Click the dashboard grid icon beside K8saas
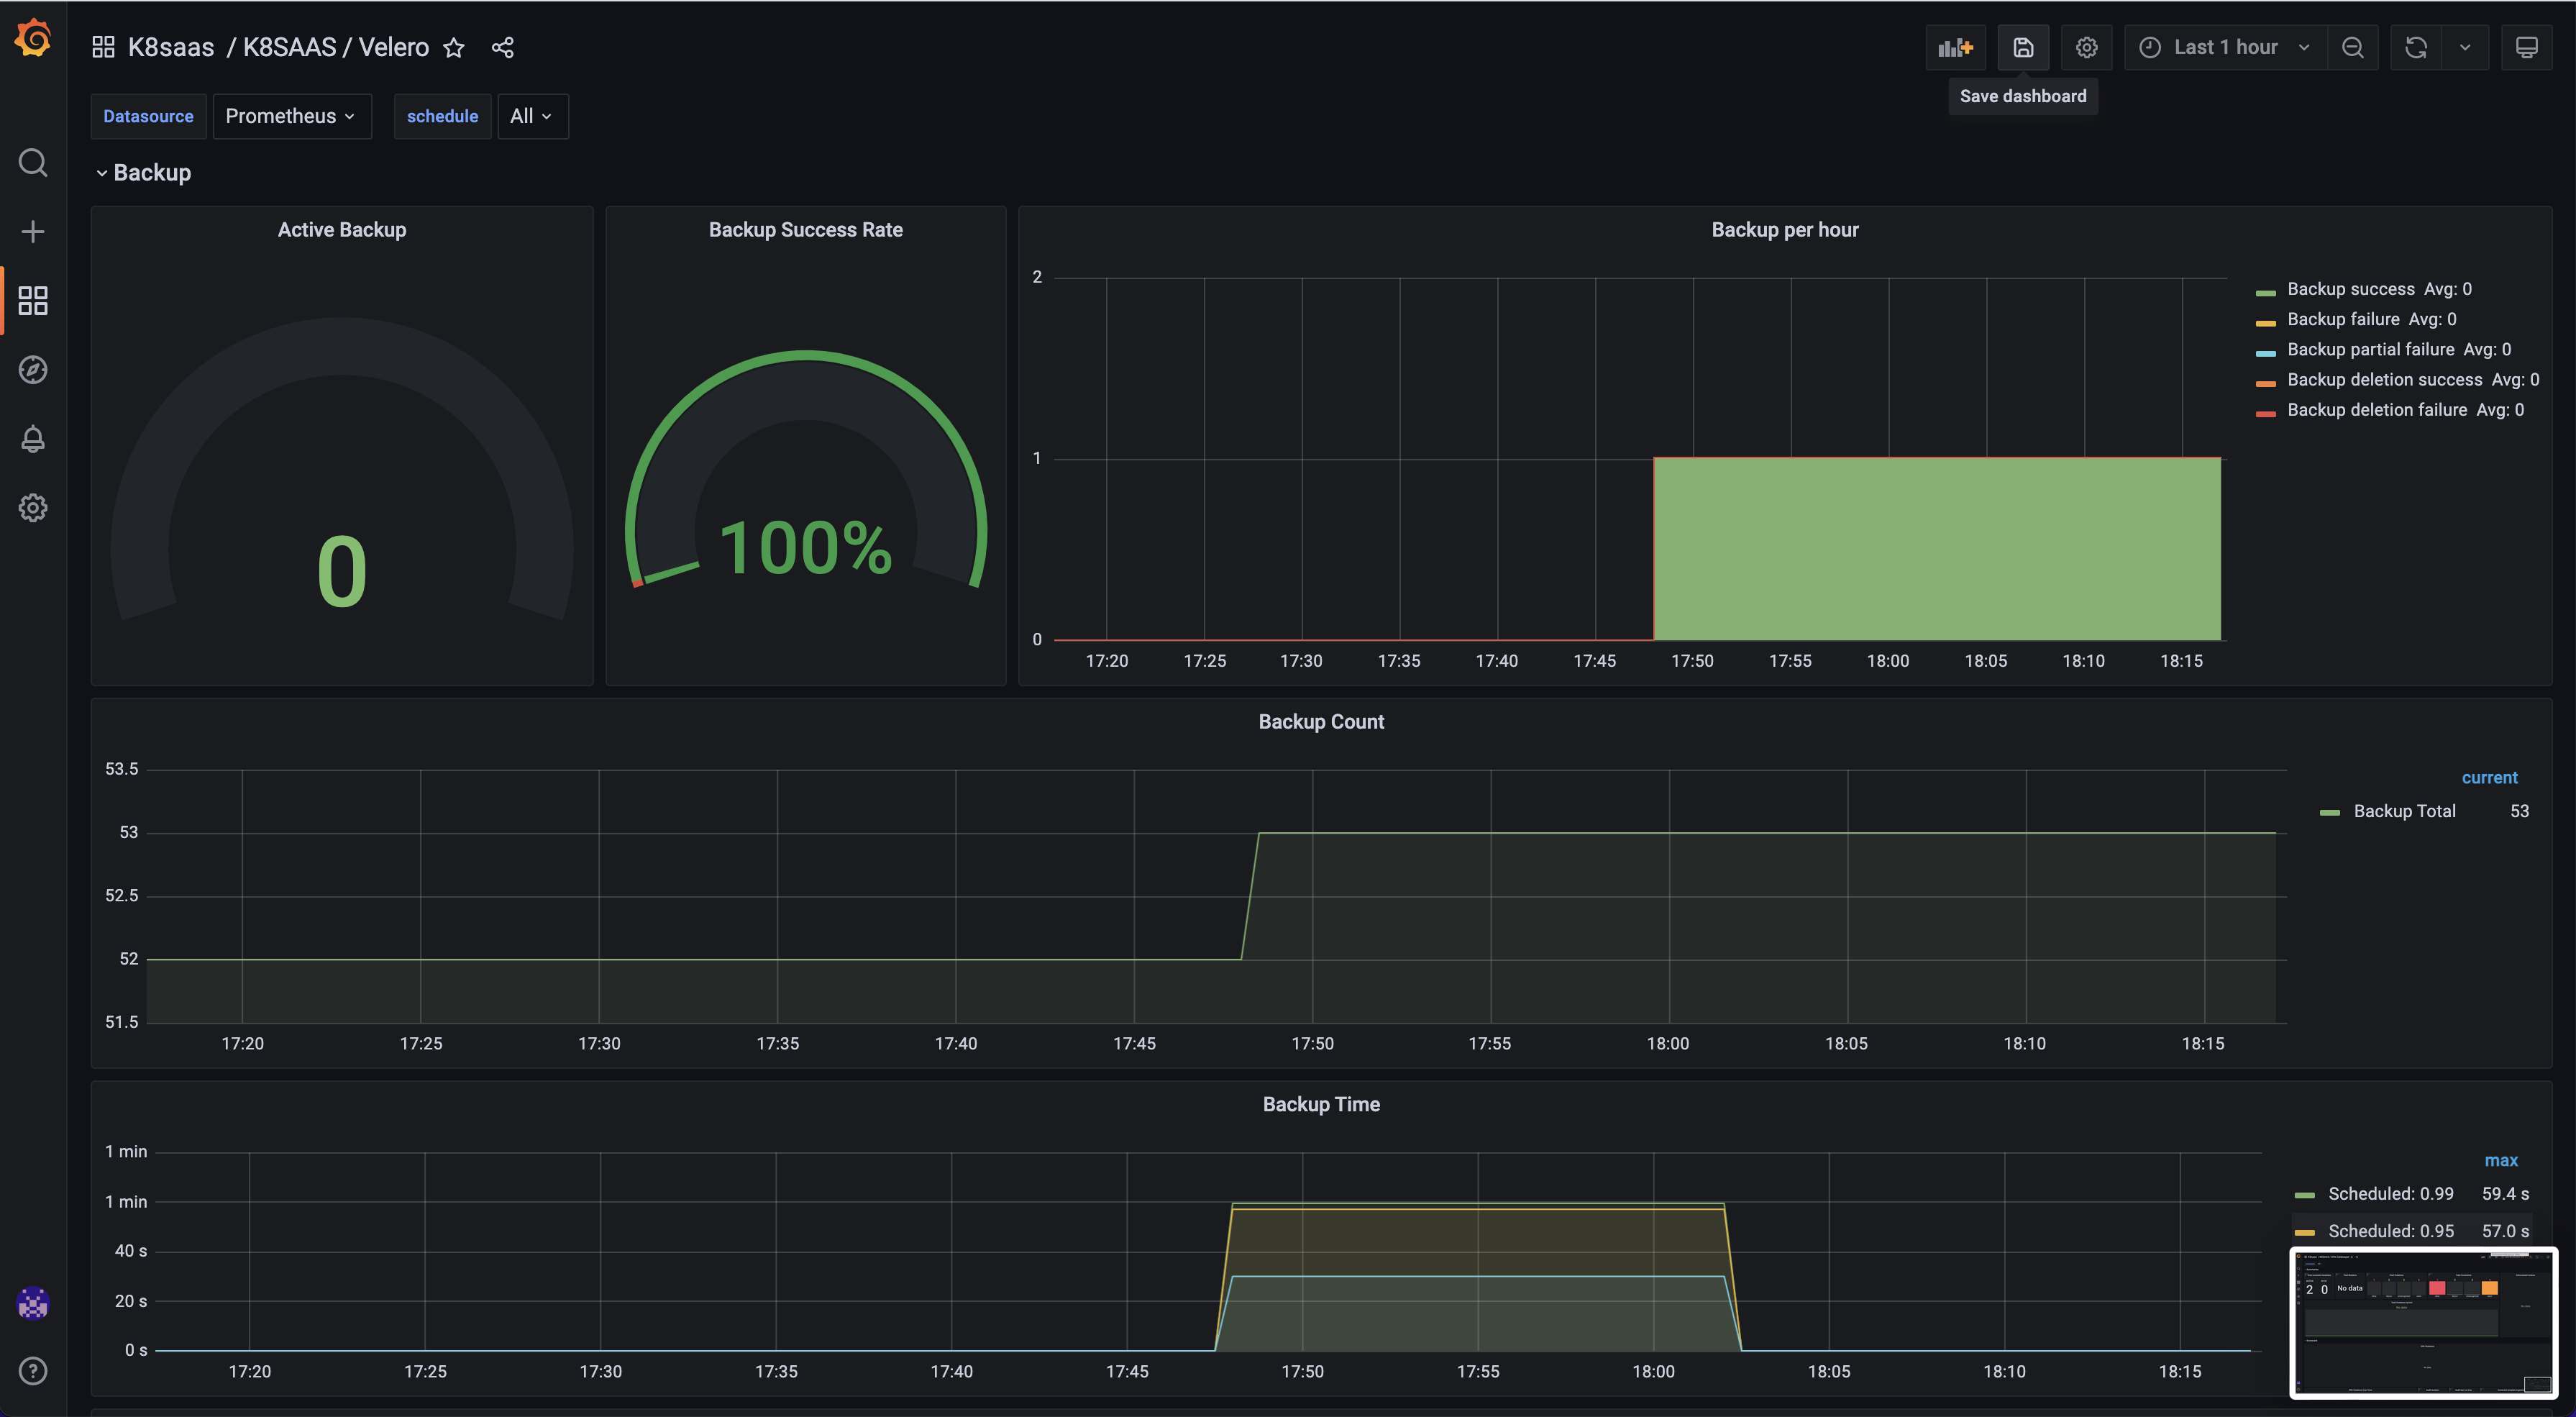 coord(103,47)
